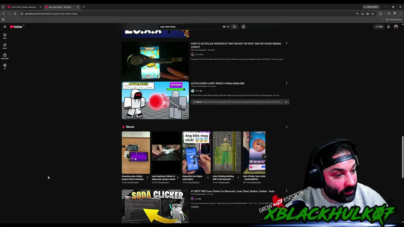
Task: Open the You page in the sidebar
Action: point(5,66)
